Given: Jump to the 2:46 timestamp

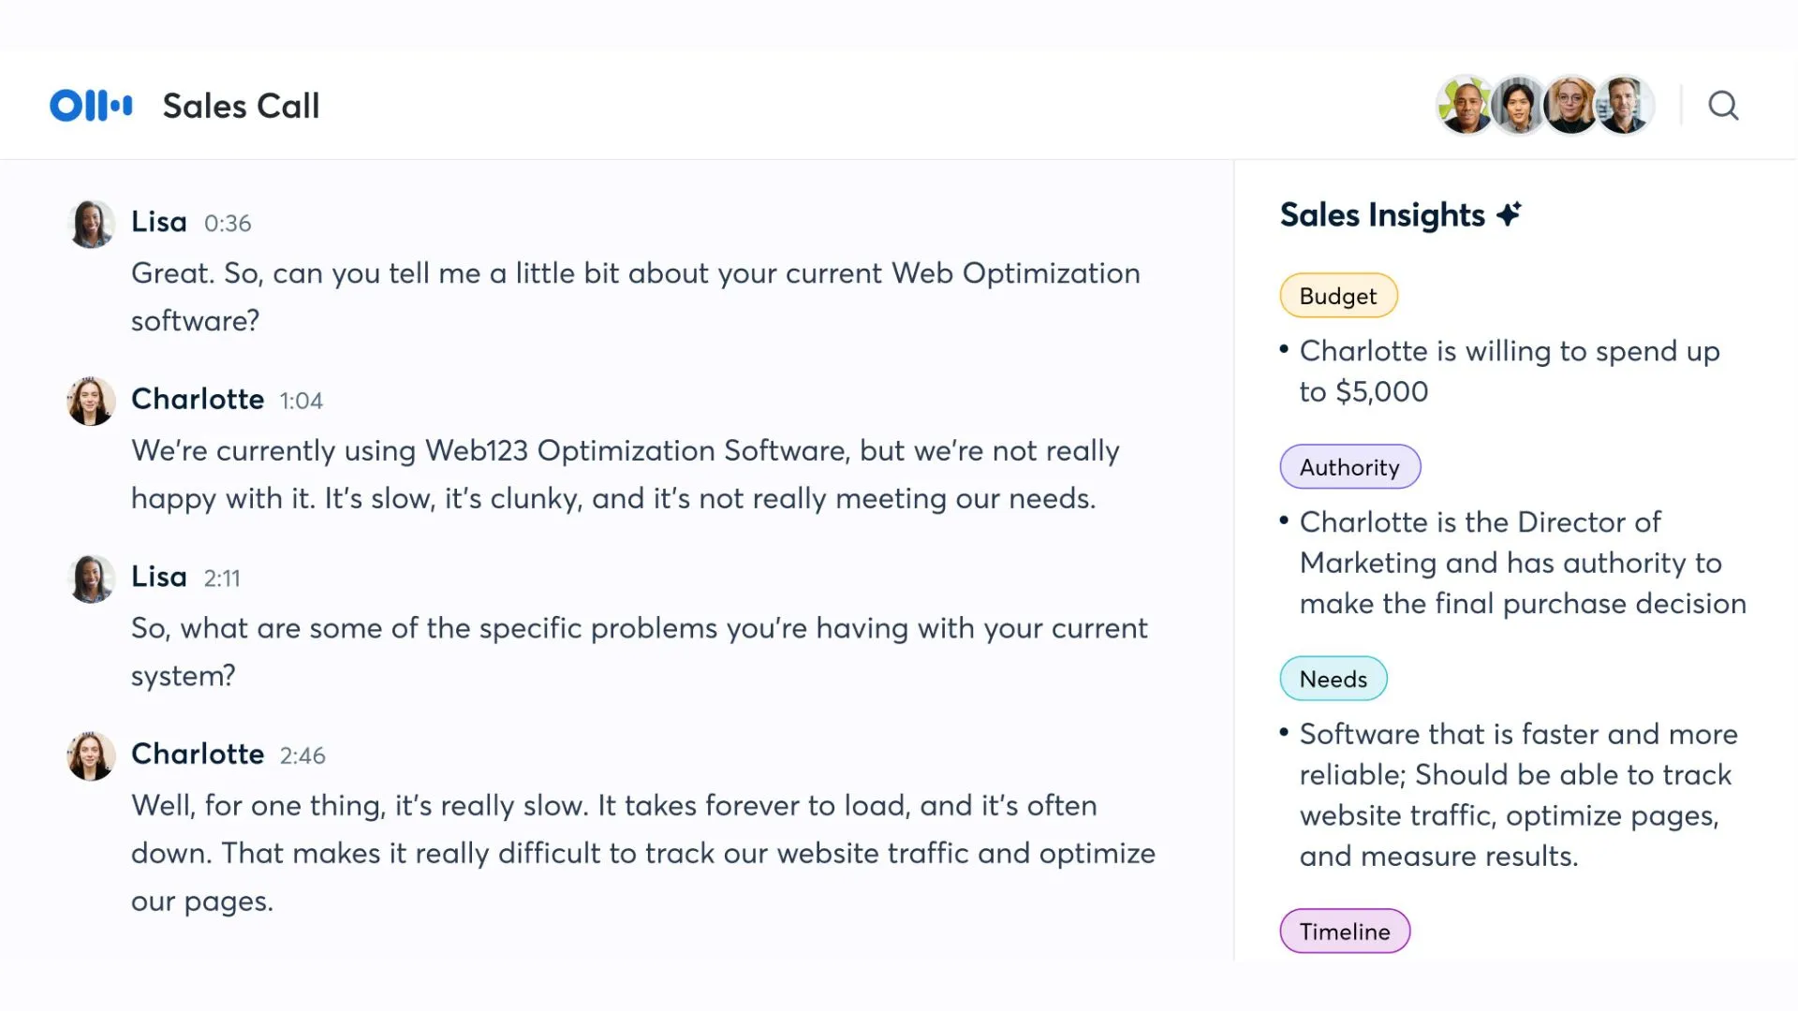Looking at the screenshot, I should (302, 755).
